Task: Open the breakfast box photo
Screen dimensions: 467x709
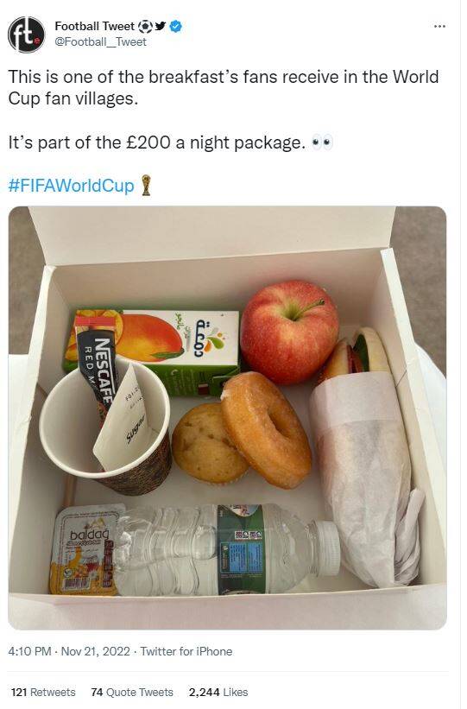Action: [227, 418]
